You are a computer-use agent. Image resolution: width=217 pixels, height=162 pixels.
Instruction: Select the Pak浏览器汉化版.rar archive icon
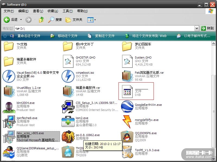pyautogui.click(x=127, y=76)
